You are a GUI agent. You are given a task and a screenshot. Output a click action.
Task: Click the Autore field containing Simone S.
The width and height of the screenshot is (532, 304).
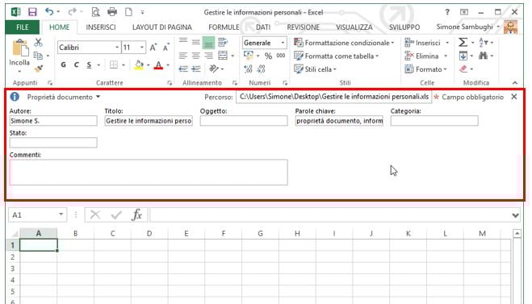tap(53, 121)
